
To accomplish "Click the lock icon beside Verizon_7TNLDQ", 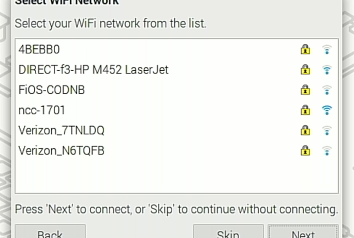I will click(305, 130).
